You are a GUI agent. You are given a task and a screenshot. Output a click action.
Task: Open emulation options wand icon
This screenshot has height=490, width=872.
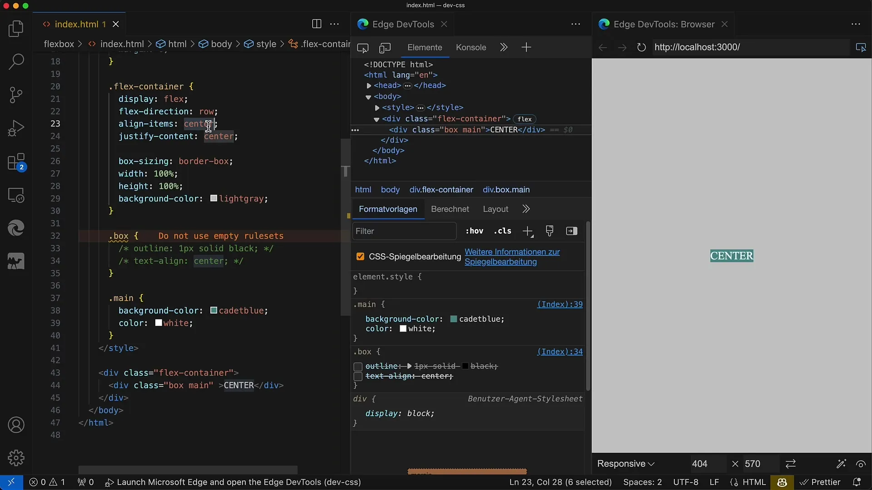(x=841, y=464)
